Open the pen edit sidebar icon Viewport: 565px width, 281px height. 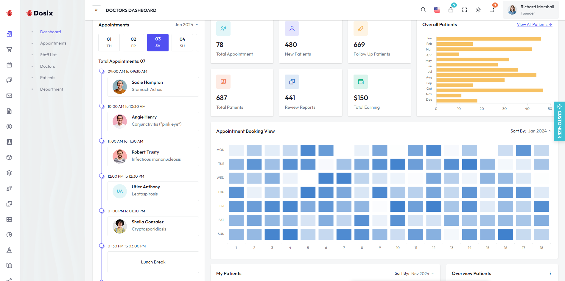click(9, 188)
